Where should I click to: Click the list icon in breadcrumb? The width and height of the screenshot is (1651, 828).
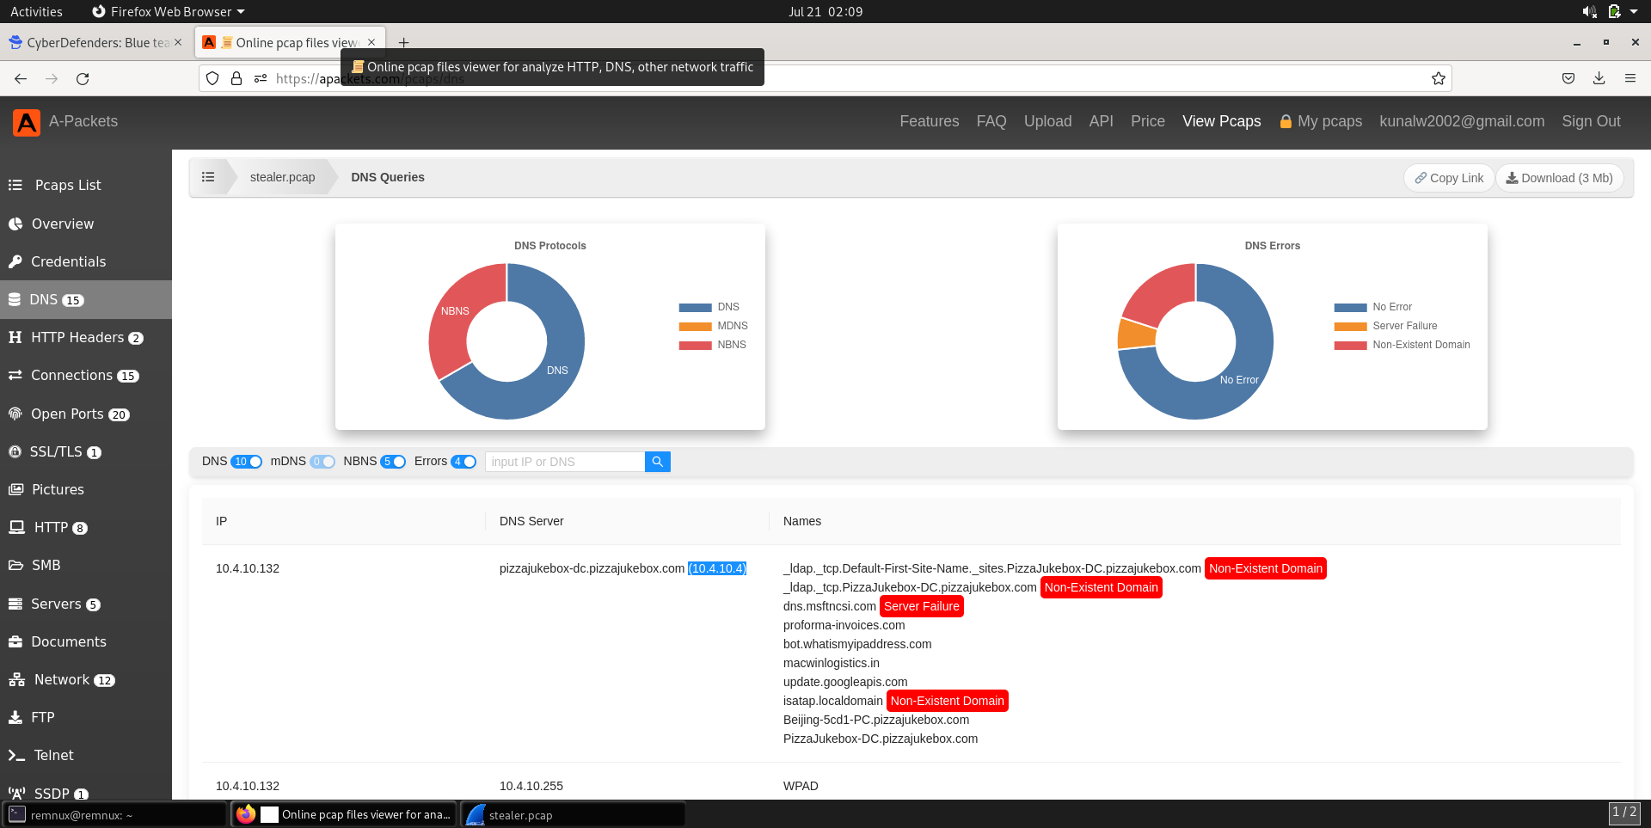[208, 177]
